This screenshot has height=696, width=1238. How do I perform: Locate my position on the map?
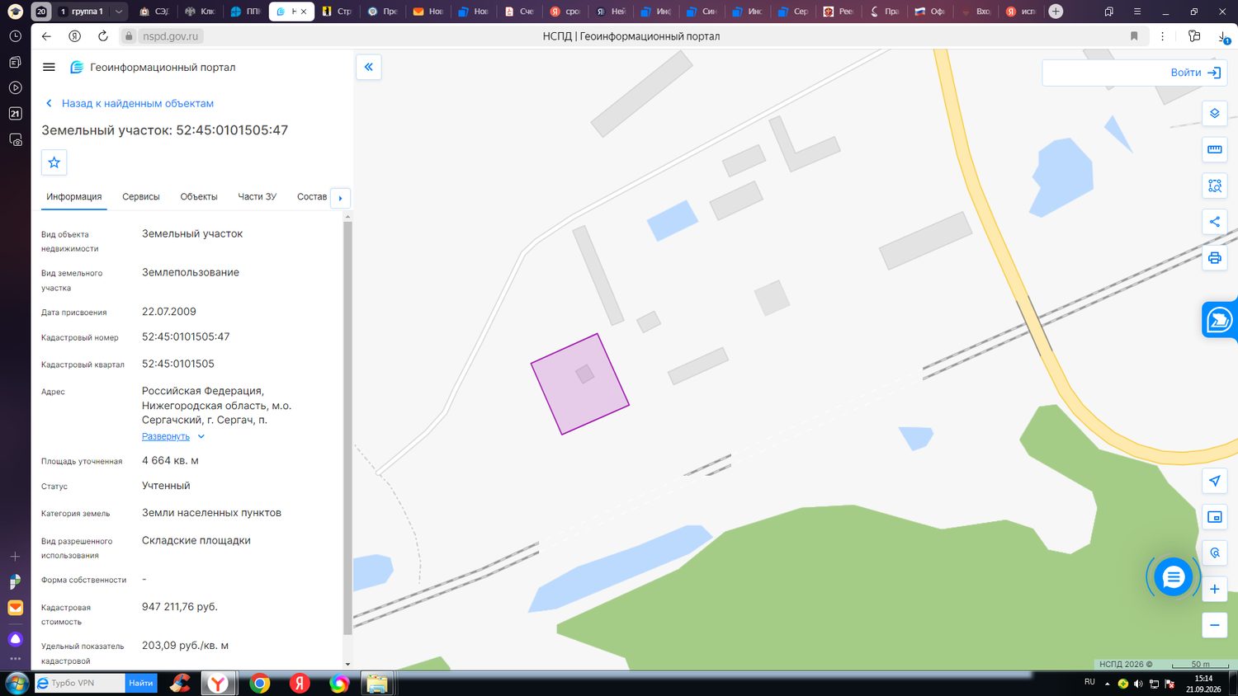pyautogui.click(x=1214, y=481)
